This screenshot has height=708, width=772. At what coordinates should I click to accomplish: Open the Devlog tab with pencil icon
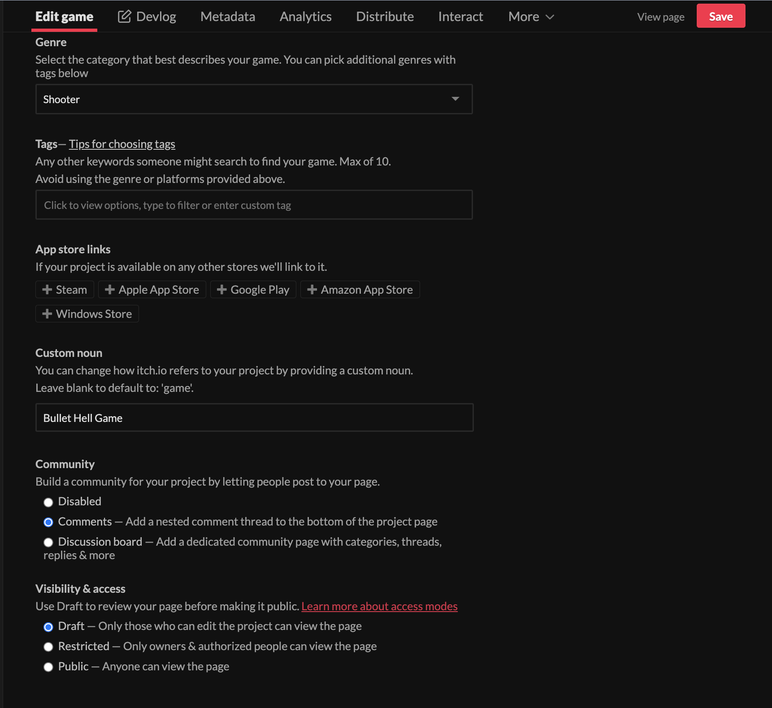[147, 17]
